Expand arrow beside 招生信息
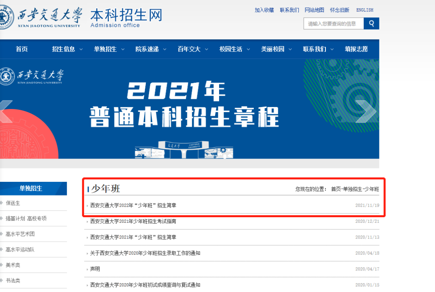Screen dimensions: 435x292 [x=81, y=49]
